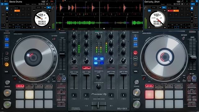199x112 pixels.
Task: Click the left jog wheel platter
Action: pos(34,58)
